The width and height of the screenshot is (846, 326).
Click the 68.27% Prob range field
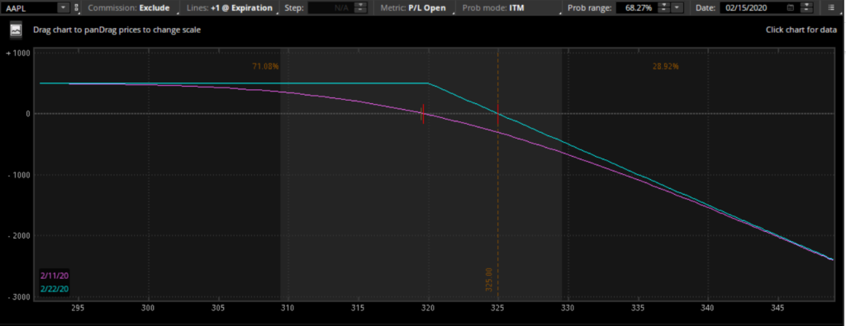(x=637, y=8)
